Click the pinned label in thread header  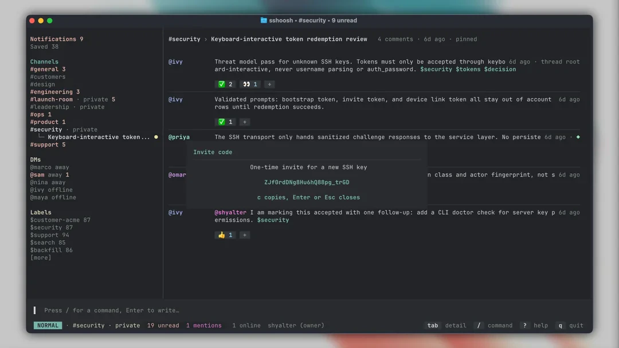click(x=466, y=39)
